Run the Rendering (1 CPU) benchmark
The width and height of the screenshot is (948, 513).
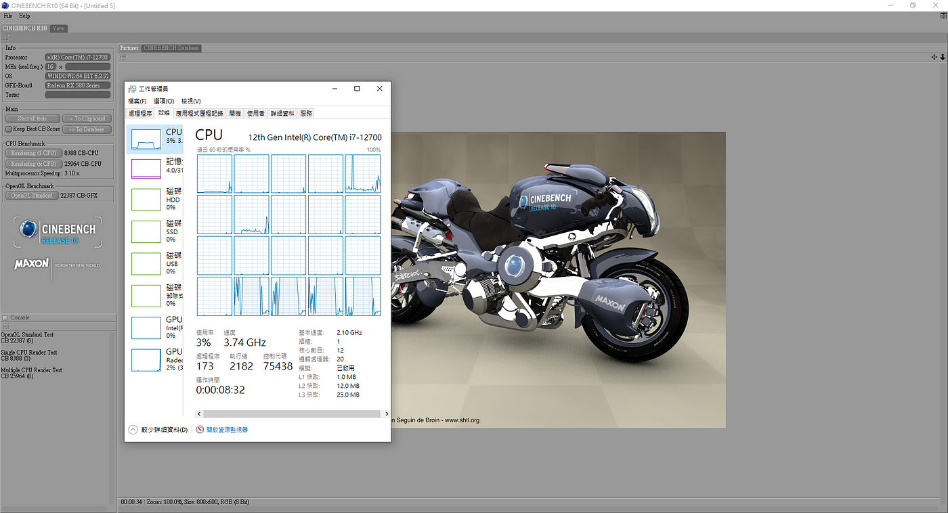(x=33, y=153)
